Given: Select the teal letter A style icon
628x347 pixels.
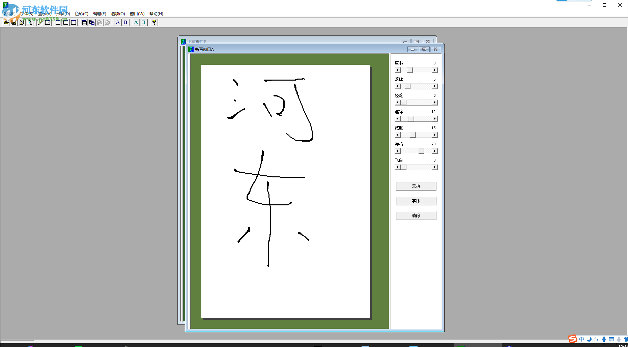Looking at the screenshot, I should pos(136,22).
